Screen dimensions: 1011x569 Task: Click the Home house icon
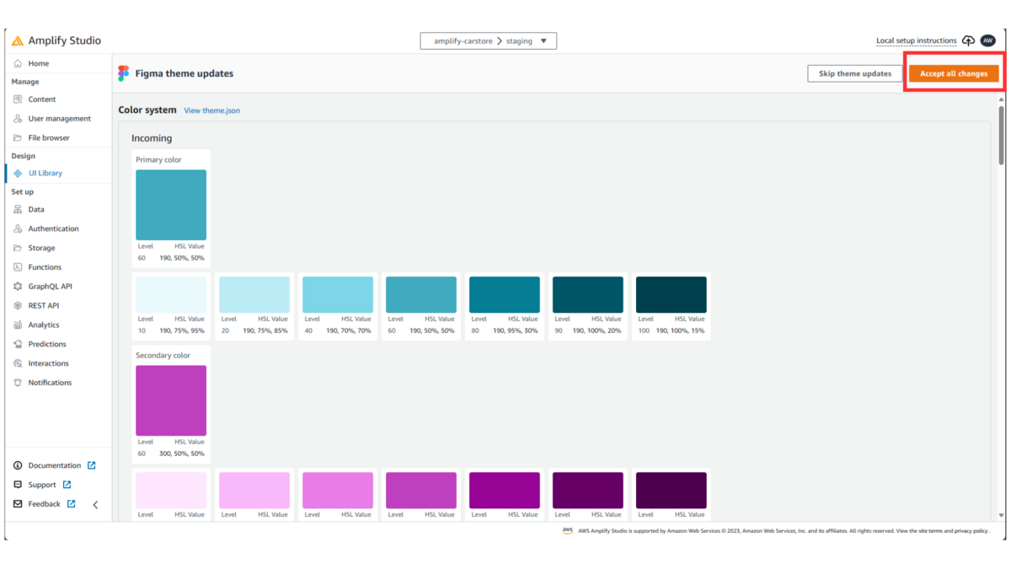tap(18, 63)
